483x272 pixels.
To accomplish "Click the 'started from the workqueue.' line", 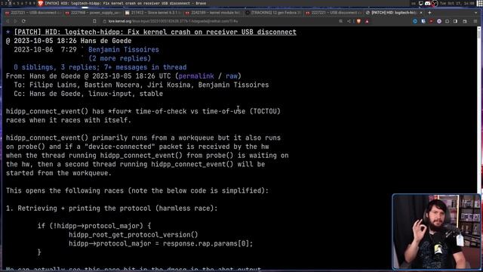I will (x=59, y=173).
